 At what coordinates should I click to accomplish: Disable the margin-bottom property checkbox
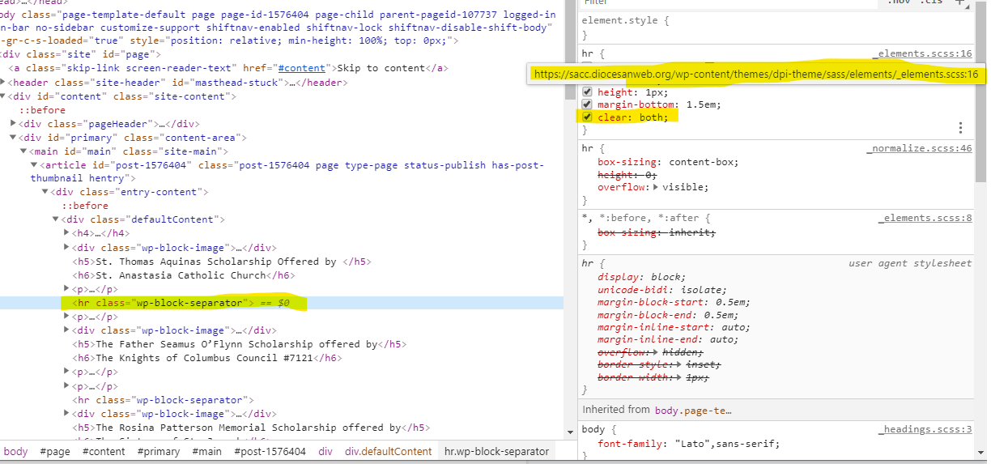[x=588, y=104]
